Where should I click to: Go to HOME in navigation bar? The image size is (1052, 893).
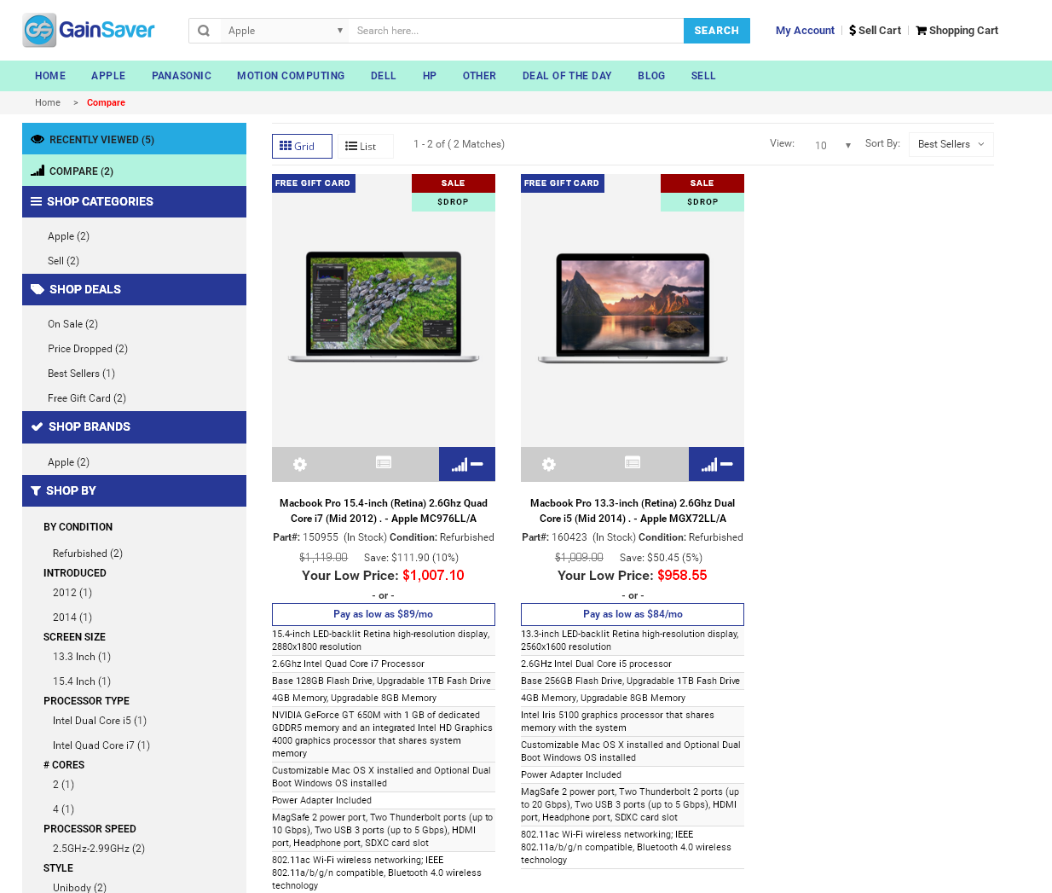[50, 76]
